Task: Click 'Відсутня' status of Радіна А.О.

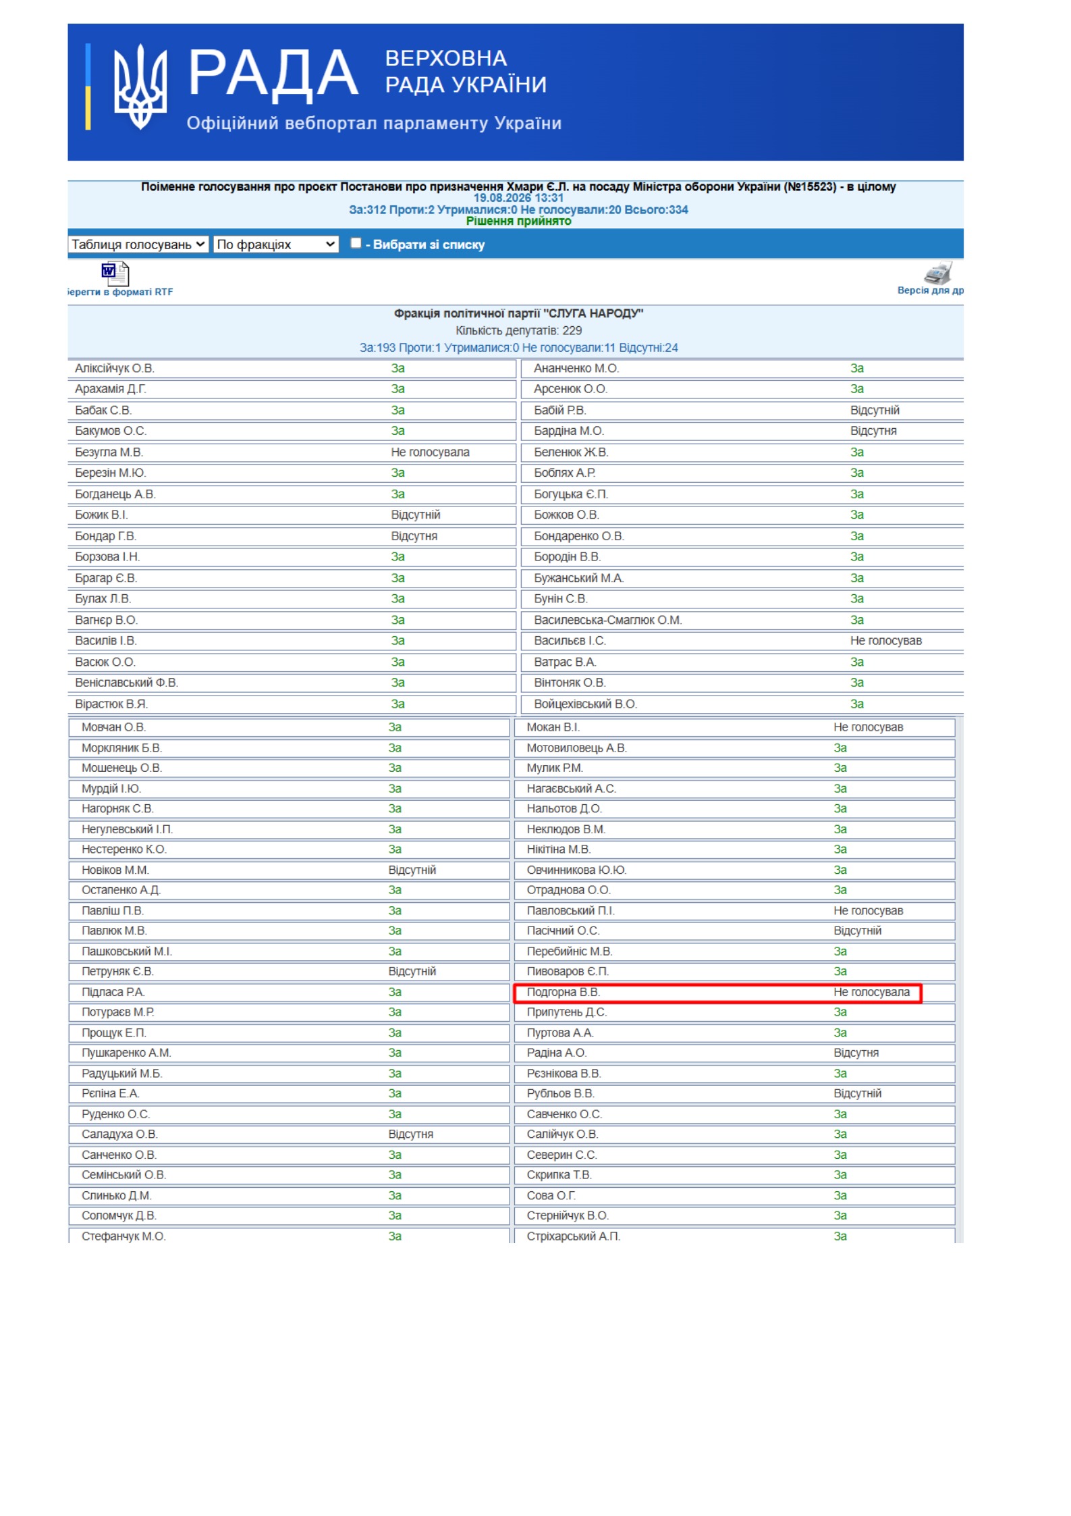Action: (856, 1053)
